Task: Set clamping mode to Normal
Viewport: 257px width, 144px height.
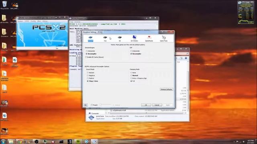Action: [x=134, y=76]
